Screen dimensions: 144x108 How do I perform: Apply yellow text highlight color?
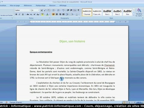click(x=43, y=14)
